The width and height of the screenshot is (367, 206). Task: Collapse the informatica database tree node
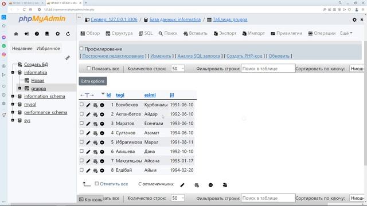coord(13,73)
